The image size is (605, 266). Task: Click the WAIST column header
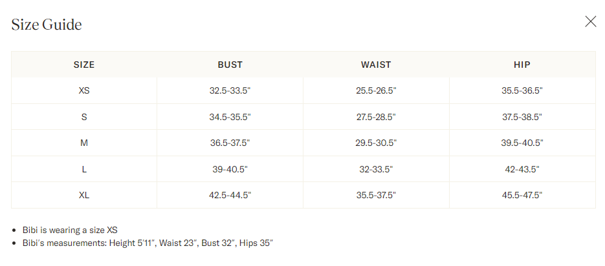pyautogui.click(x=376, y=65)
